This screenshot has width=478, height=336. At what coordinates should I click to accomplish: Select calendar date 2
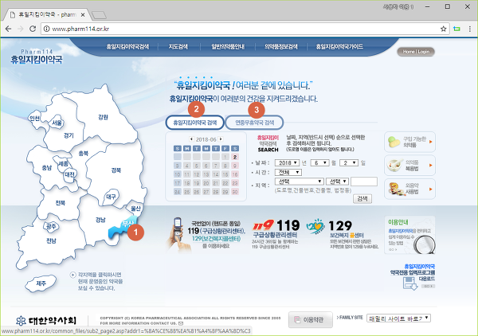[235, 157]
